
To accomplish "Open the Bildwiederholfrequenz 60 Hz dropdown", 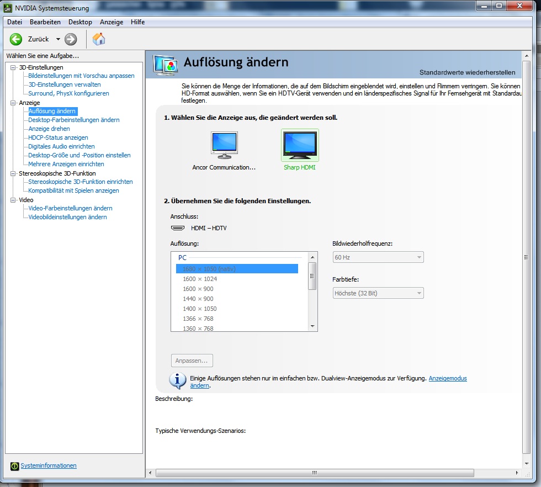I will [378, 257].
